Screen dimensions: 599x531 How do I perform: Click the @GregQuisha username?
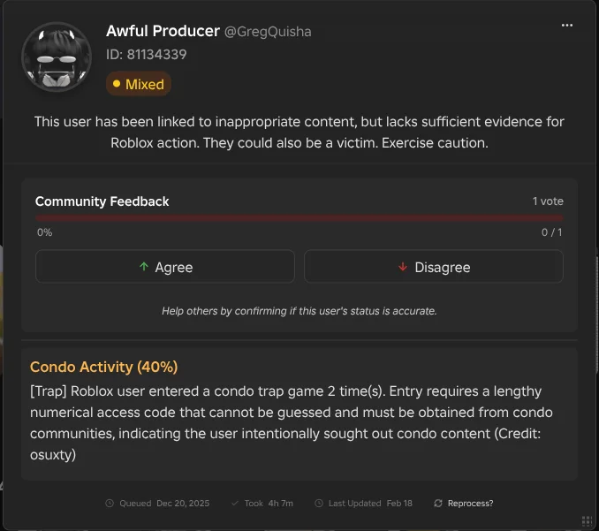coord(268,32)
